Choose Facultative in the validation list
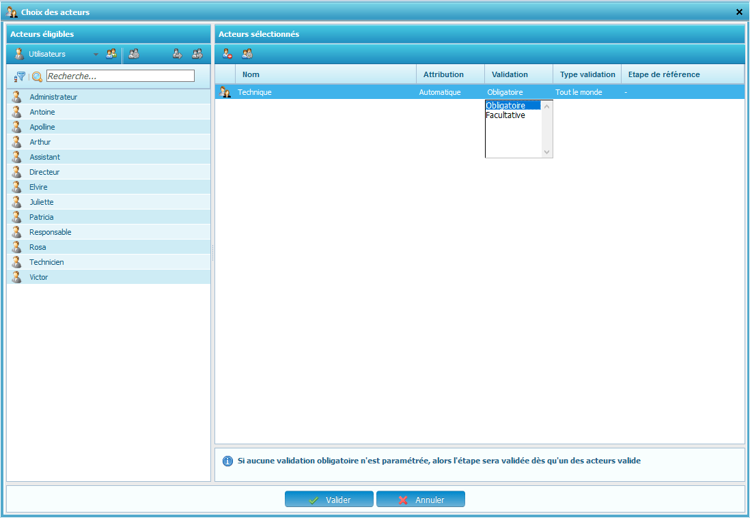750x518 pixels. [505, 115]
